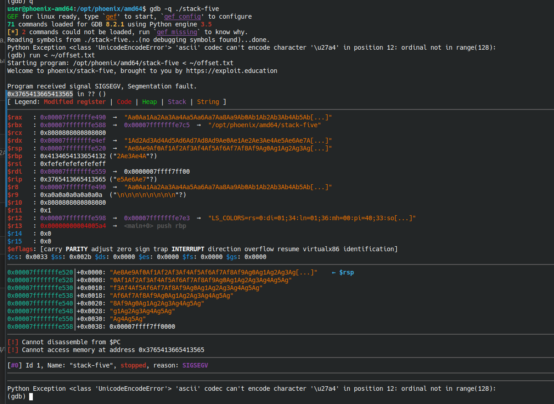Click the '← $rsp' stack pointer marker
This screenshot has width=554, height=404.
pos(342,272)
